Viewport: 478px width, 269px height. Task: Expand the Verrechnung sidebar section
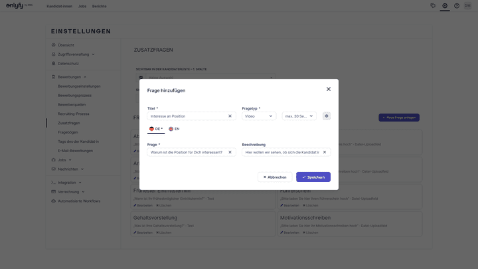point(69,191)
